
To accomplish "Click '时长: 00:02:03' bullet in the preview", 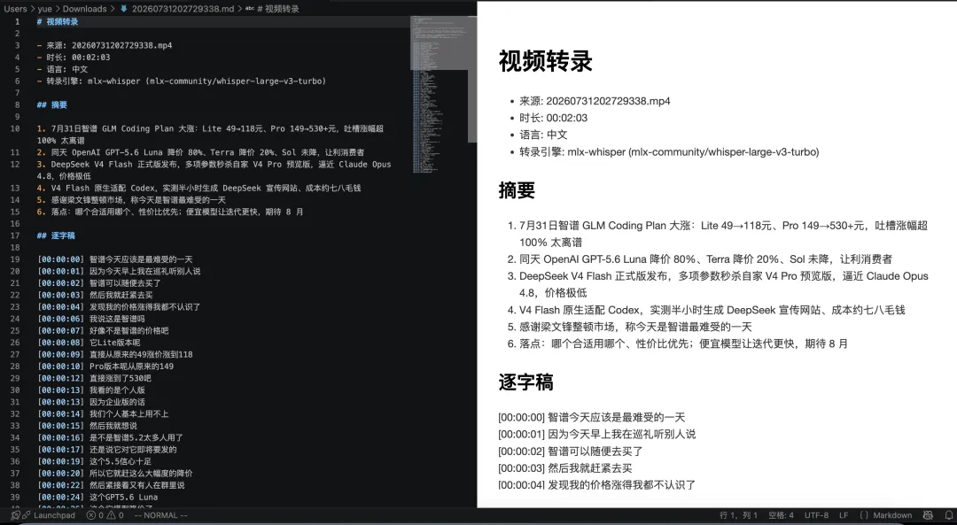I will tap(553, 119).
